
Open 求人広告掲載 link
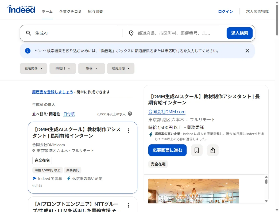[x=257, y=12]
